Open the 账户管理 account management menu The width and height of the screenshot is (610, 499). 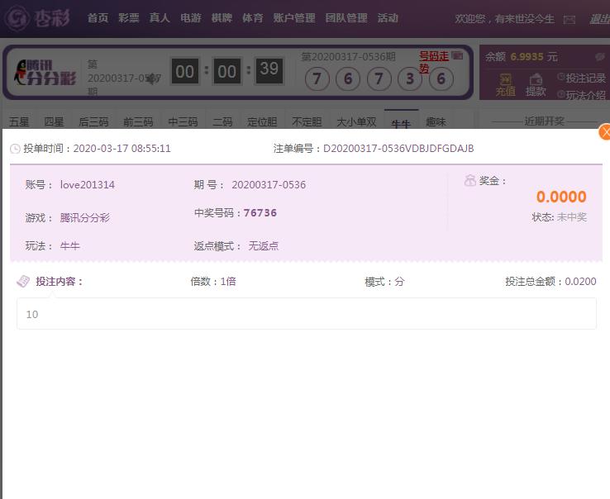pyautogui.click(x=294, y=18)
